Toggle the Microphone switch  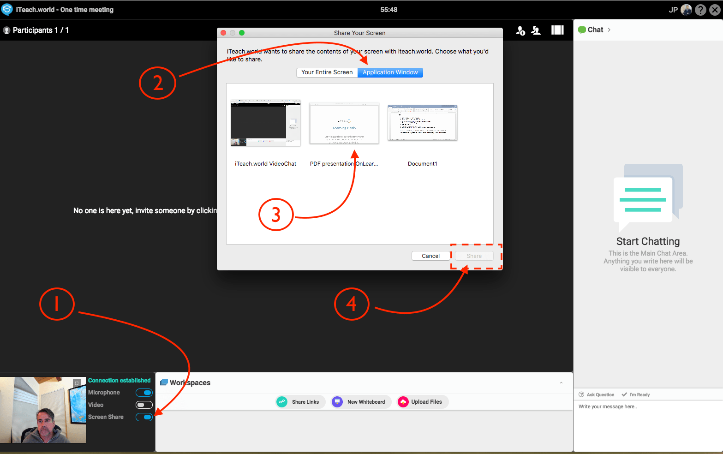click(144, 393)
